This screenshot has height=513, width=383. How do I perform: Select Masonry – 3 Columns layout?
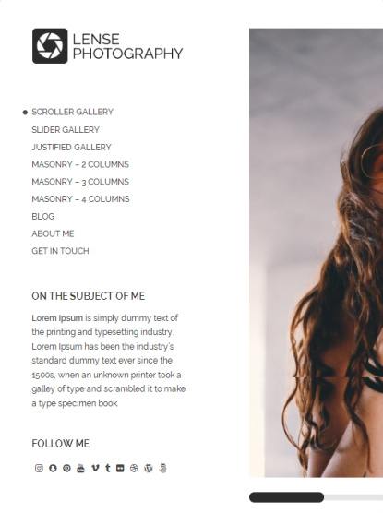click(x=80, y=182)
